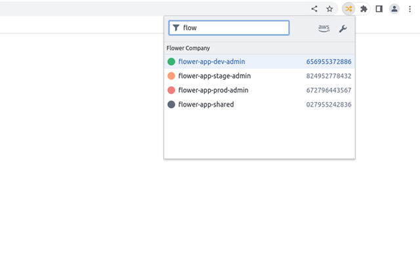The height and width of the screenshot is (262, 420).
Task: Bookmark this page with the star icon
Action: (329, 9)
